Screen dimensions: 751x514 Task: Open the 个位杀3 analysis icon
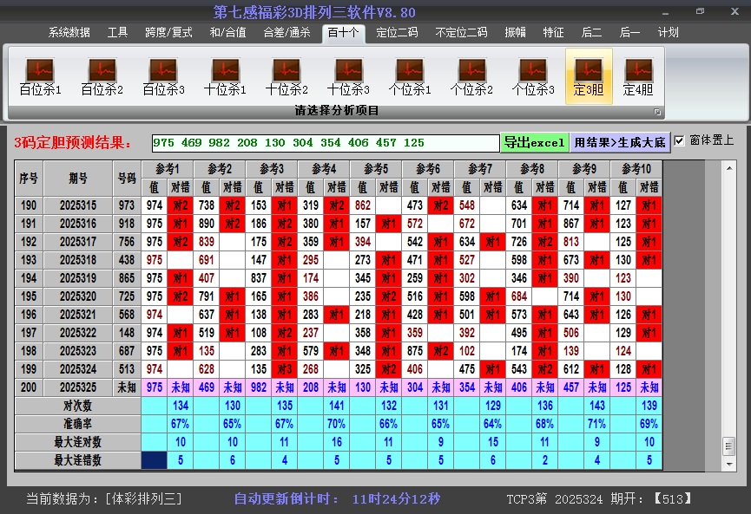coord(533,76)
